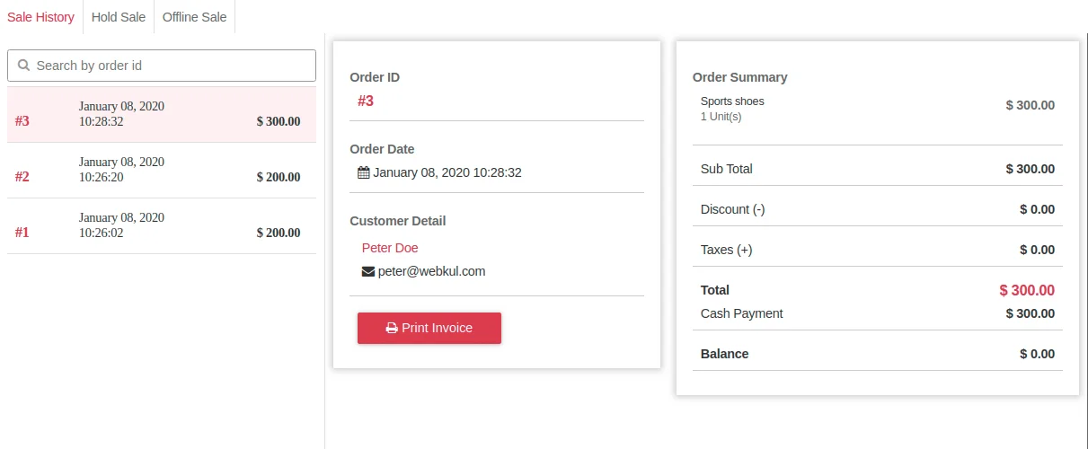Click the January 08, 2020 10:28:32 order date
Viewport: 1088px width, 449px height.
(x=447, y=172)
